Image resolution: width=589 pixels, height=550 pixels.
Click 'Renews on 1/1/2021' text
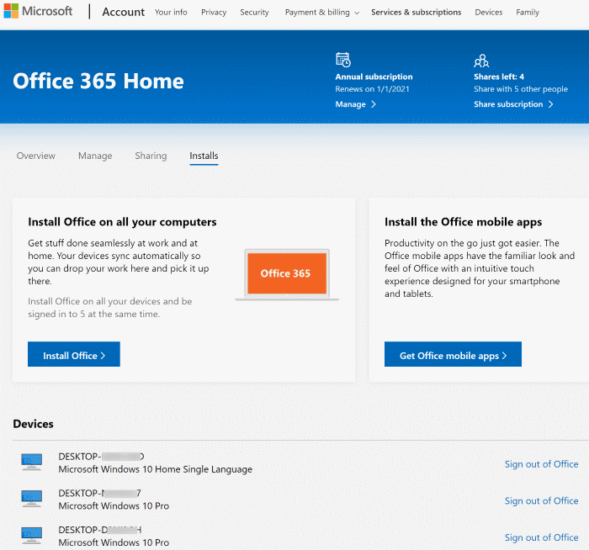point(372,89)
